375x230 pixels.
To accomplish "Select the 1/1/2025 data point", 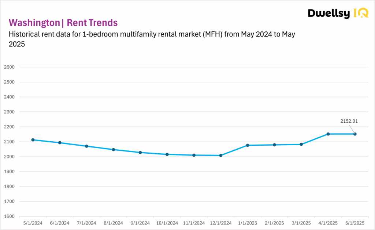I will (x=248, y=145).
